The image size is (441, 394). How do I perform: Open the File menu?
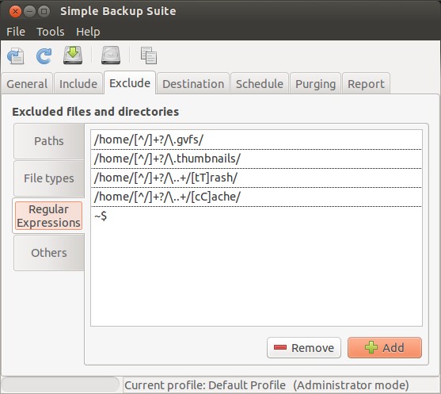tap(16, 32)
